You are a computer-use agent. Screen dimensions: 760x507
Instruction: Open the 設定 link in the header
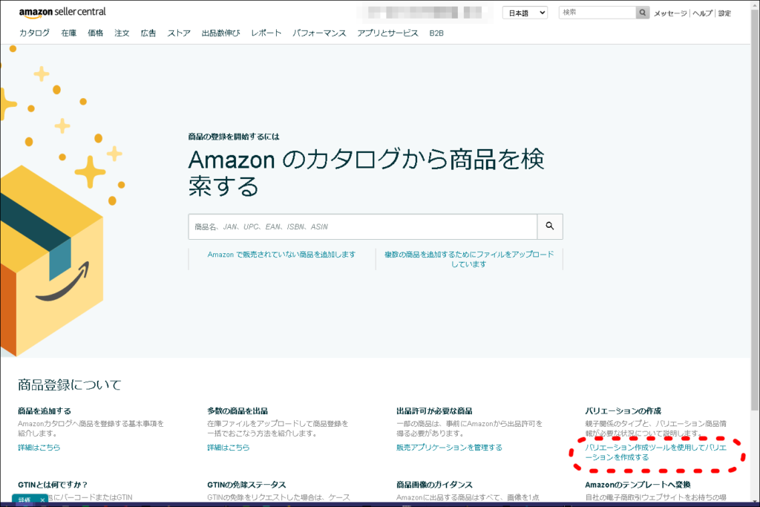(x=724, y=13)
